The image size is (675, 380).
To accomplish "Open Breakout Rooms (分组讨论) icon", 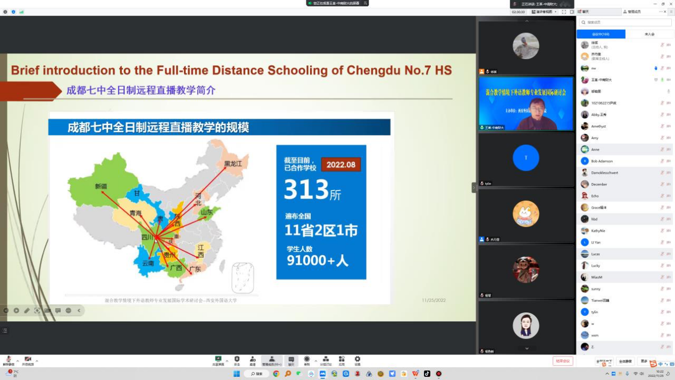I will click(x=326, y=360).
